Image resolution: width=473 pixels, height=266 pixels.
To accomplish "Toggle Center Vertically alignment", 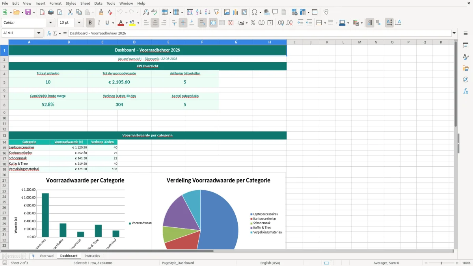I will point(183,23).
